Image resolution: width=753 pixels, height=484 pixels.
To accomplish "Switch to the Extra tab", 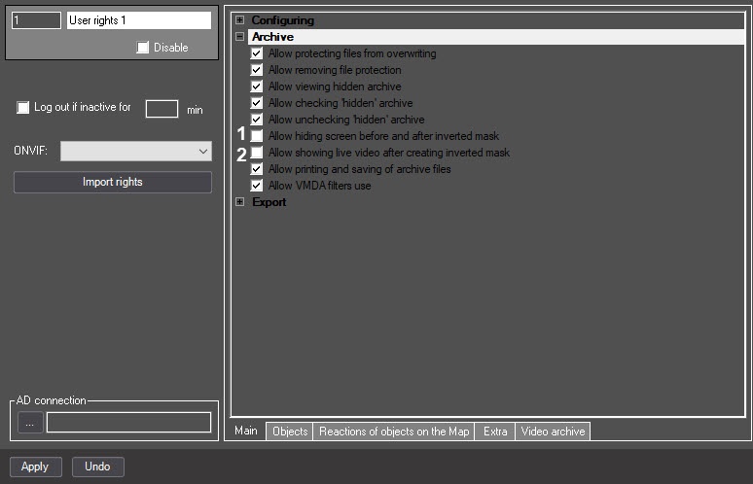I will point(495,432).
